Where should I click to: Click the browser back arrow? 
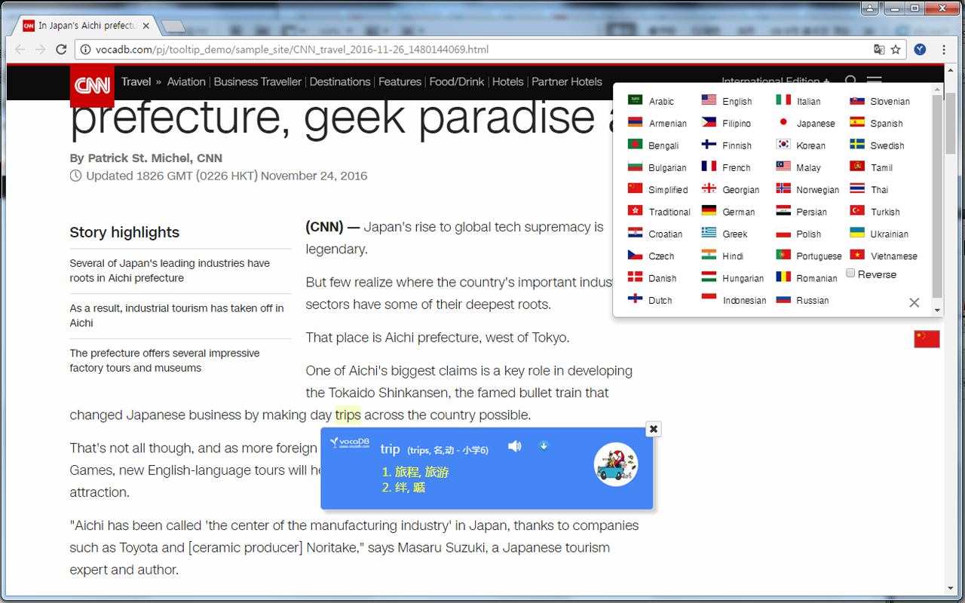[x=20, y=49]
